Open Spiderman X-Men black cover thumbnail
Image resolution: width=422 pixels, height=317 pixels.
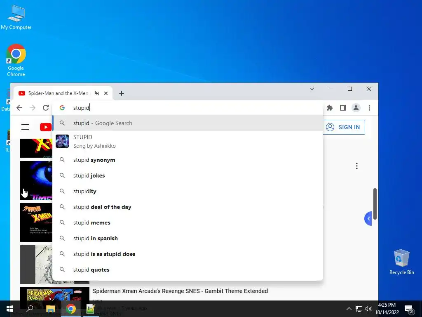(36, 222)
